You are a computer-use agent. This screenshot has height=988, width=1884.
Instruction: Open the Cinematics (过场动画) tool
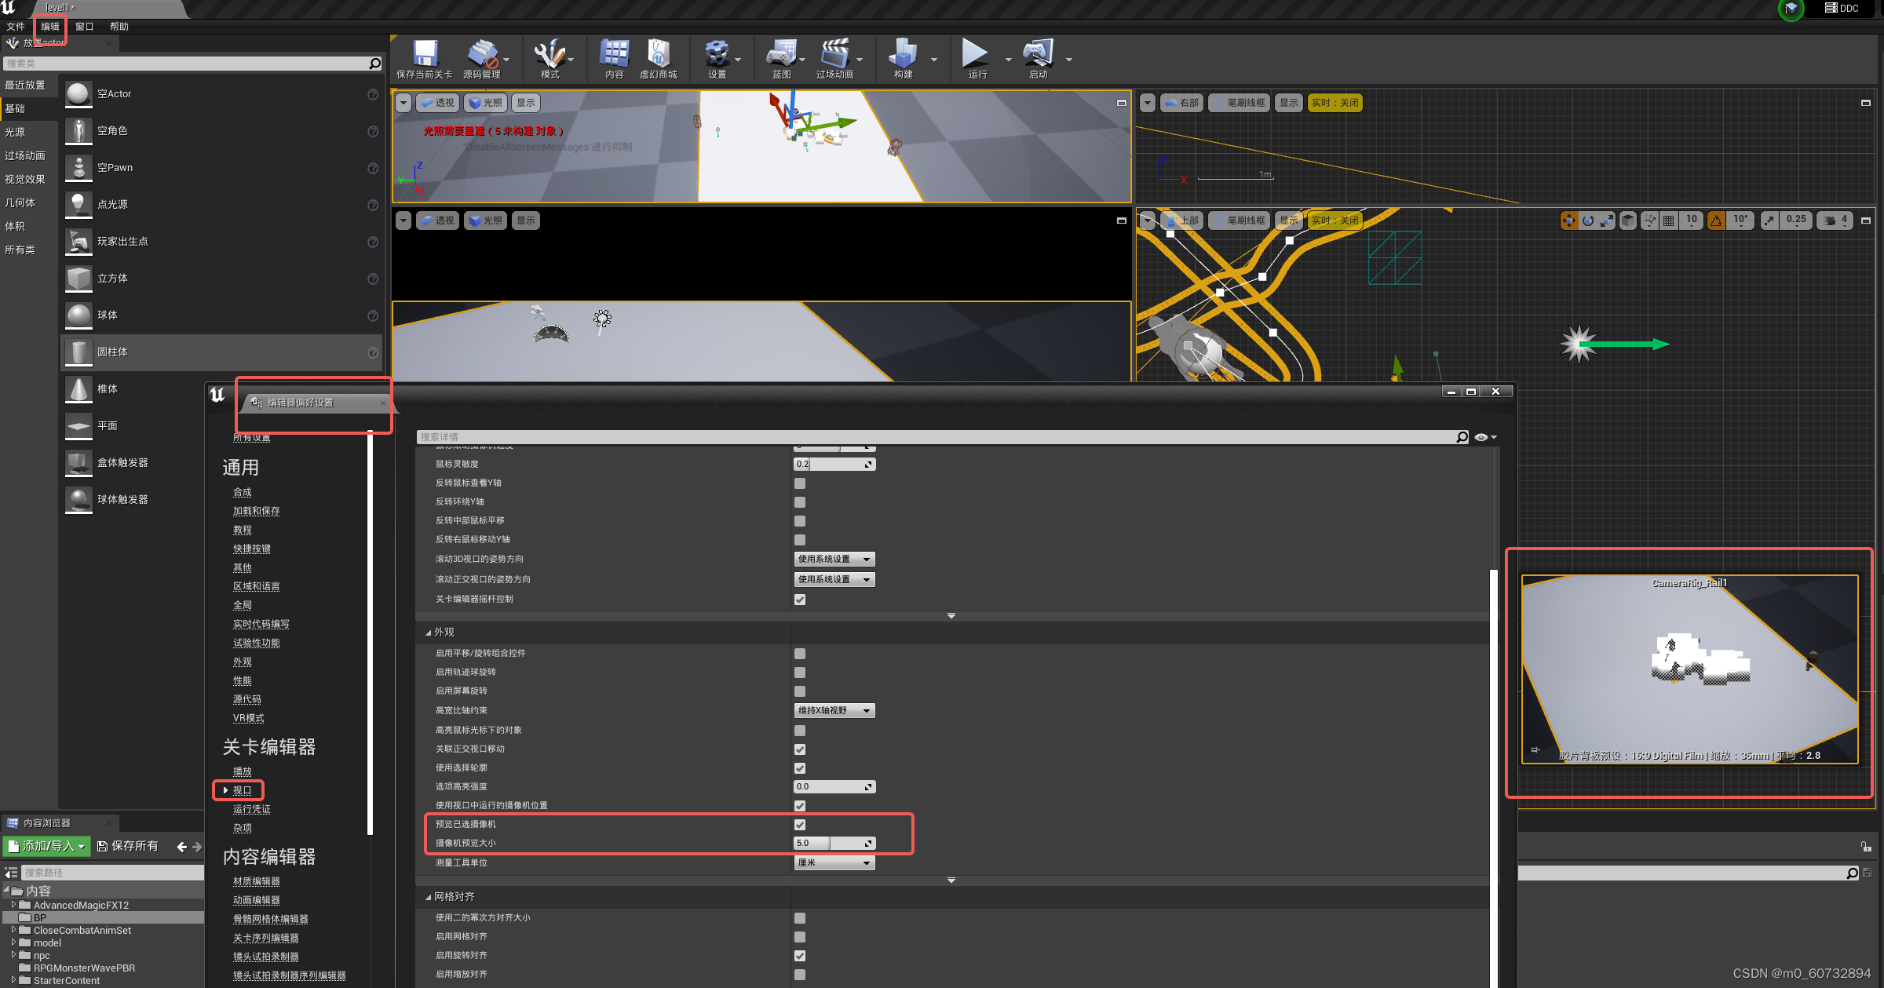click(x=834, y=59)
